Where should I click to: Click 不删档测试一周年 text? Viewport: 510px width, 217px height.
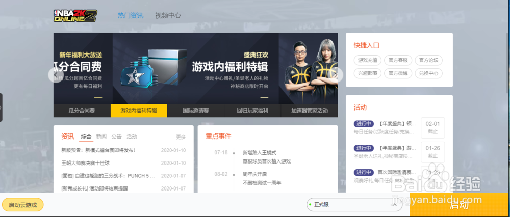tap(262, 183)
